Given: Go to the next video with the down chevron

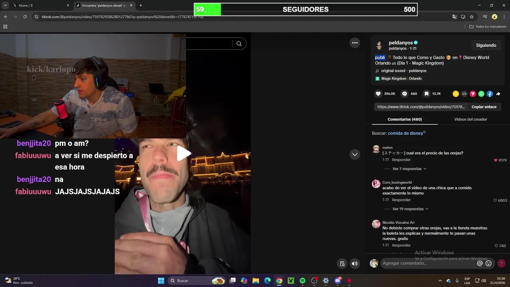Looking at the screenshot, I should click(355, 154).
